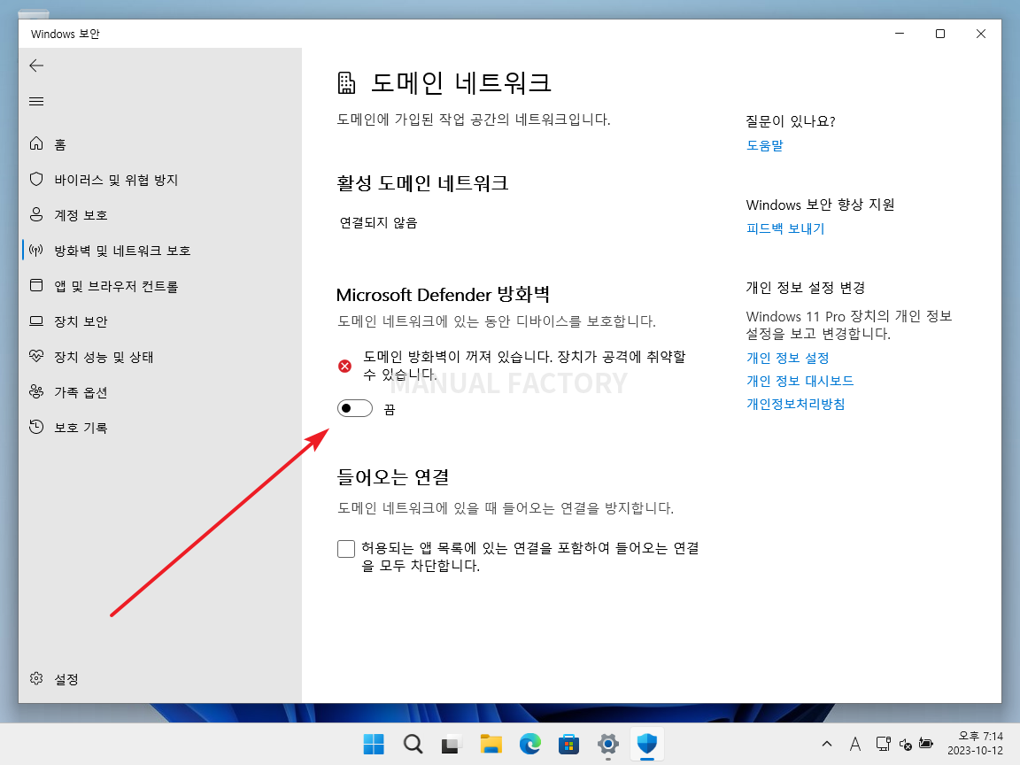Click the Windows Security shield on the taskbar
Viewport: 1020px width, 765px height.
click(x=646, y=744)
